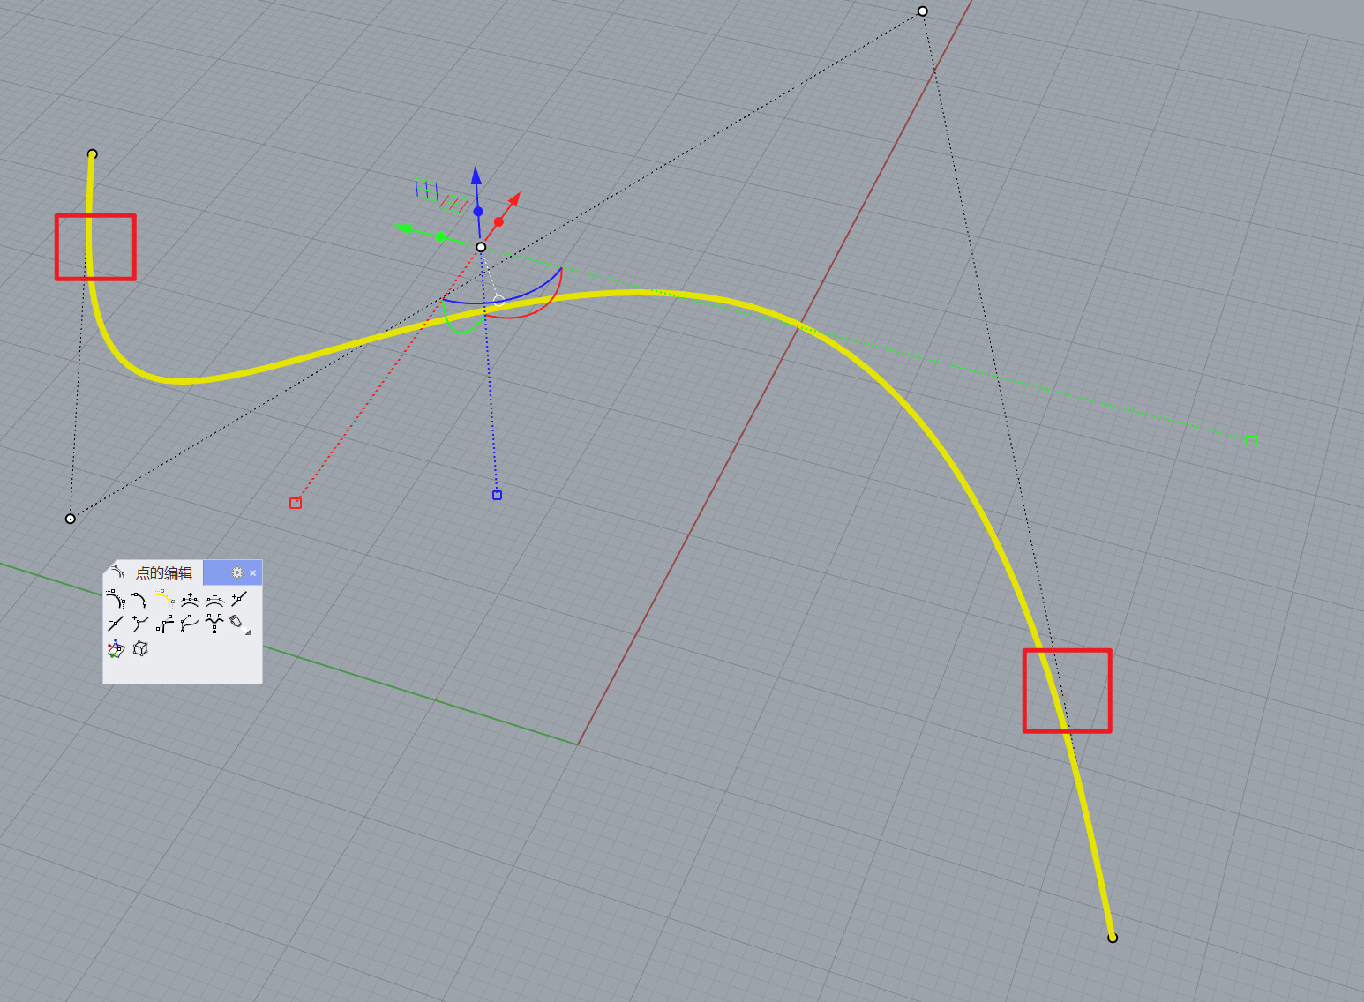The height and width of the screenshot is (1002, 1364).
Task: Click the green square scale handle
Action: click(x=1251, y=440)
